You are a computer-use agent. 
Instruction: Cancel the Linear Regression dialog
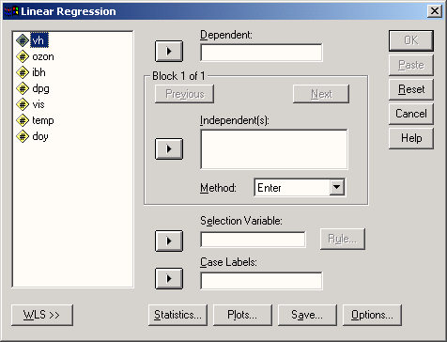coord(411,114)
